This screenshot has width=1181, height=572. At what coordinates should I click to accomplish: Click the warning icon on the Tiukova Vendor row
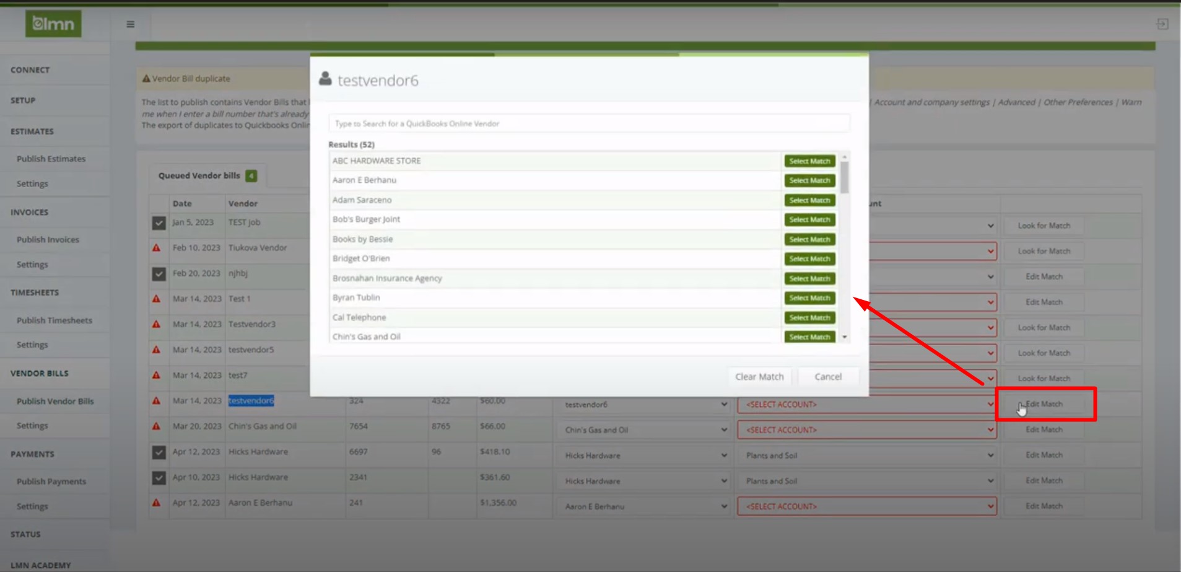click(x=159, y=247)
